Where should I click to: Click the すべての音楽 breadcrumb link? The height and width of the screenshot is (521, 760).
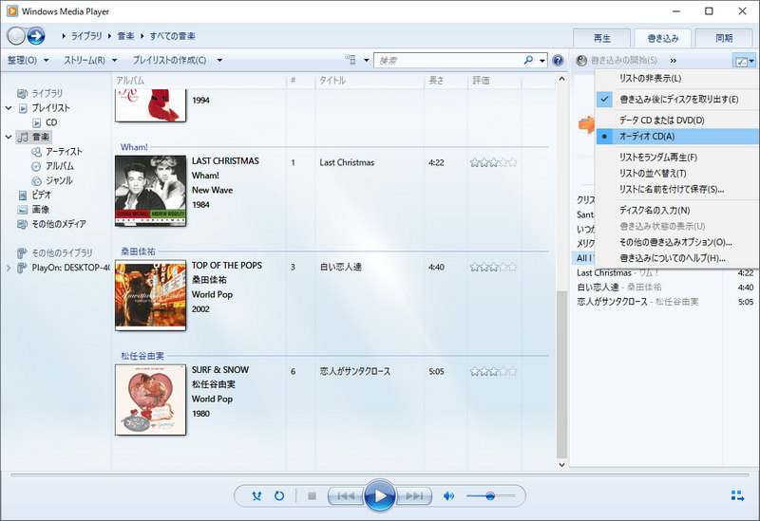coord(173,36)
